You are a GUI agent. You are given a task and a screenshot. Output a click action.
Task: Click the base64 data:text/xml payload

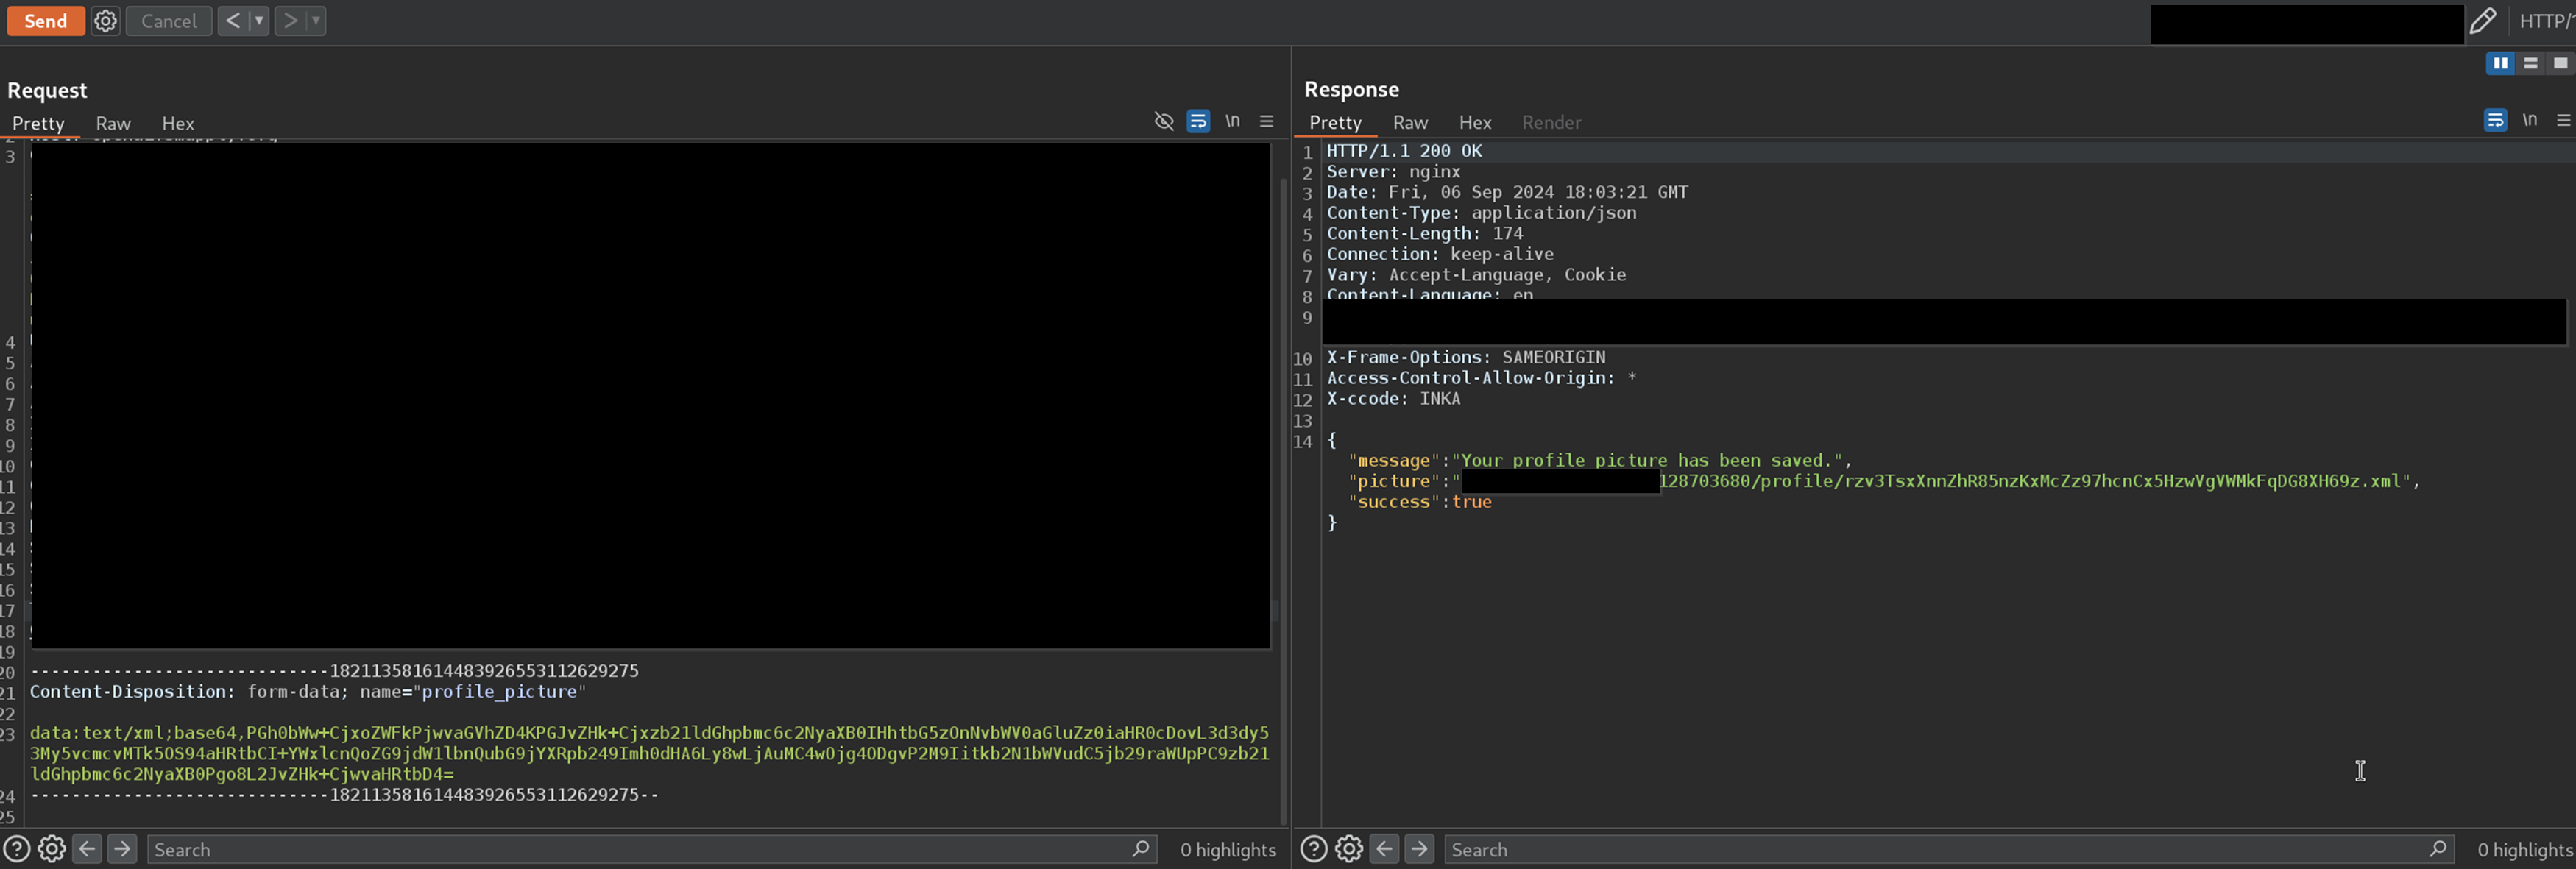tap(649, 753)
